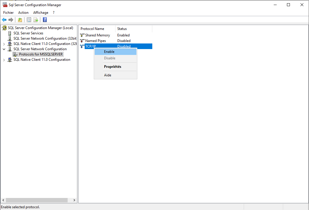This screenshot has width=309, height=210.
Task: Open the Fichier menu
Action: (9, 13)
